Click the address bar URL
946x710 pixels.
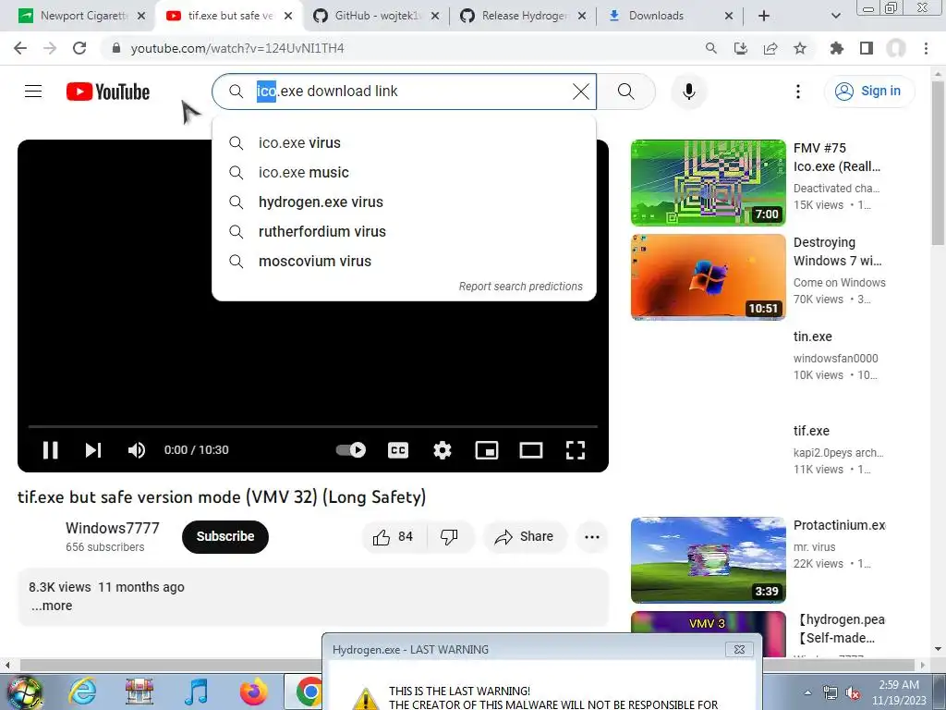pos(237,48)
